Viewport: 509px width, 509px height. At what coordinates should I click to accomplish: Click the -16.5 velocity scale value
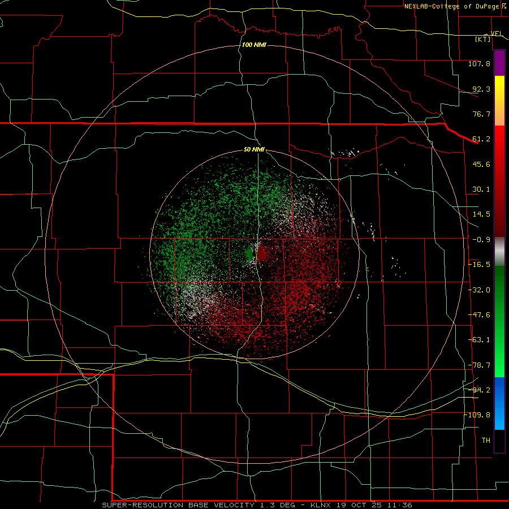coord(479,265)
